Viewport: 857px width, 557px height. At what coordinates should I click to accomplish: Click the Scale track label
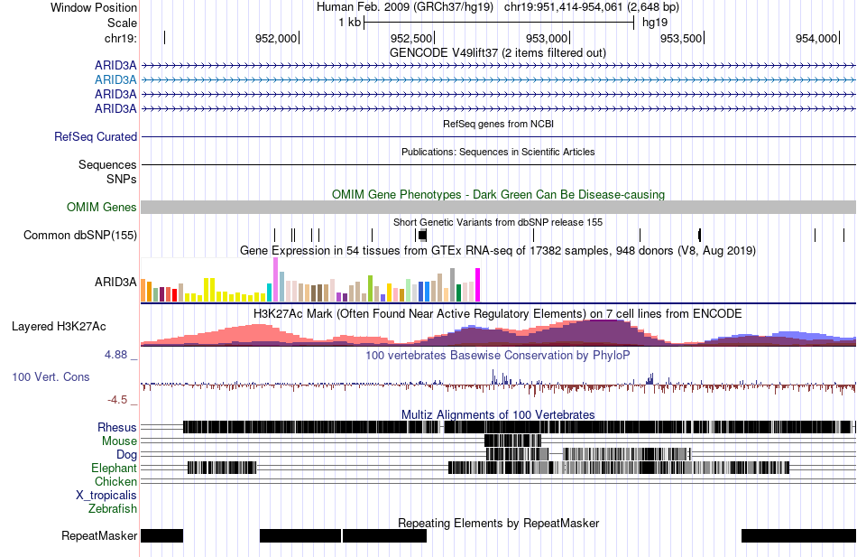122,23
